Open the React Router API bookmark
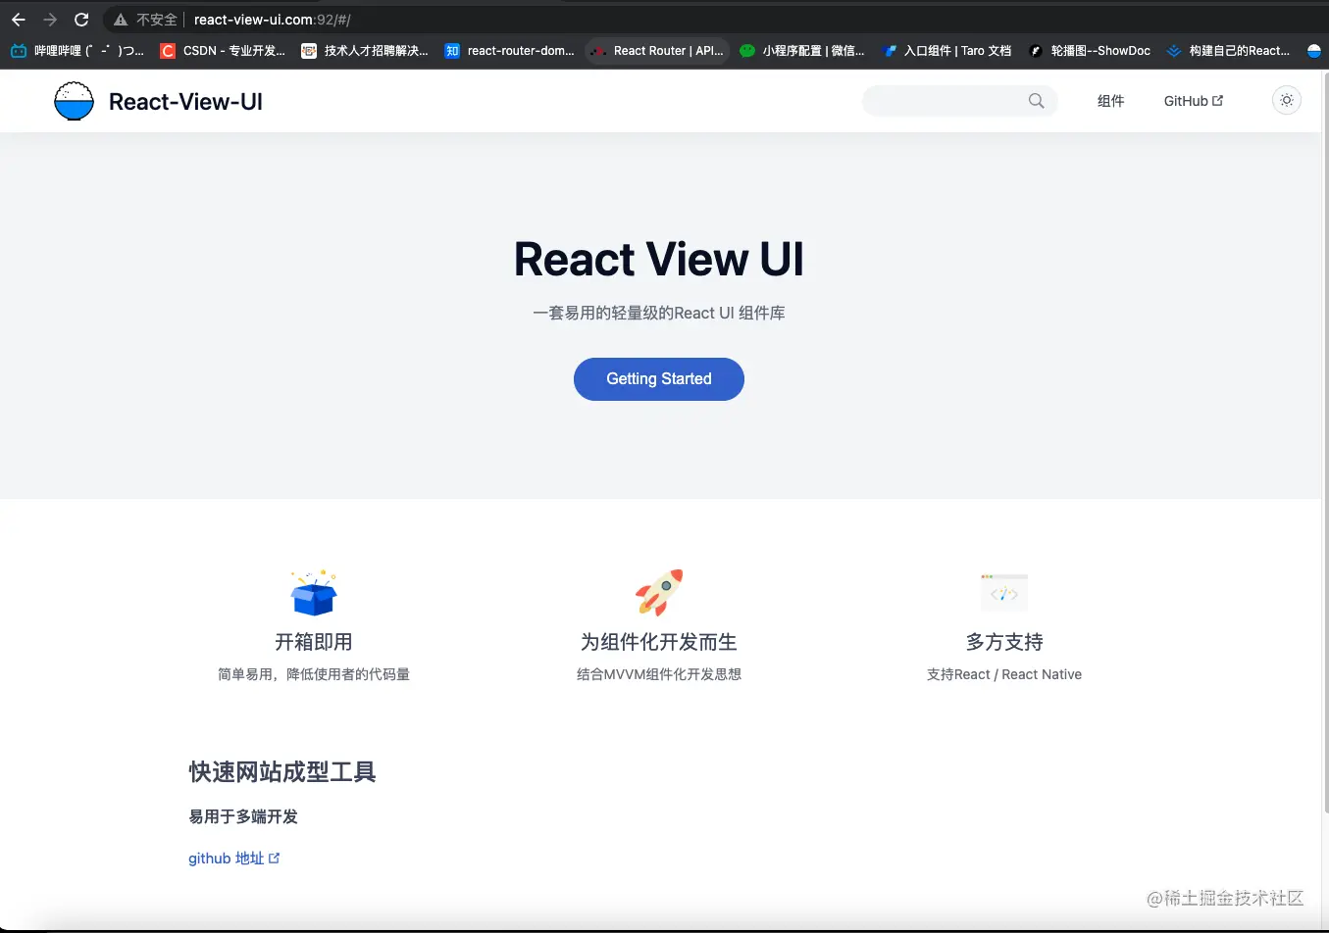Screen dimensions: 1329x933 (657, 51)
